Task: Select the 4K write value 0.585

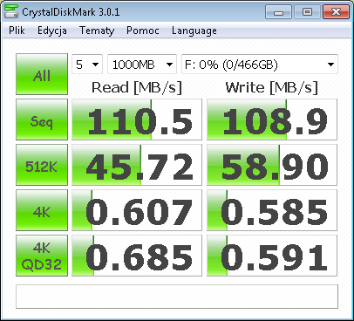Action: (x=272, y=210)
